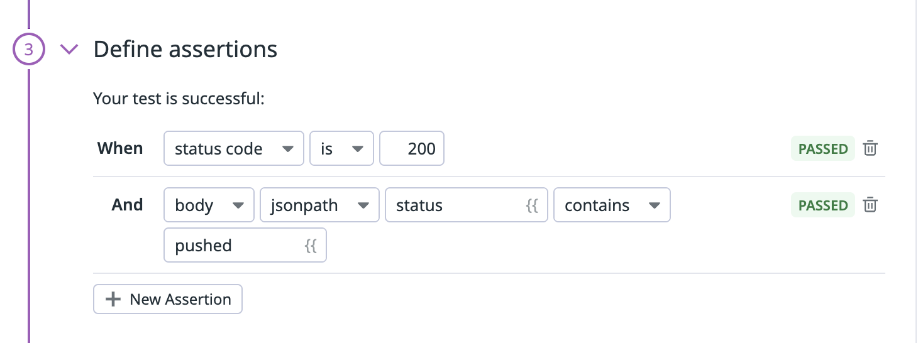Open the jsonpath property dropdown
Image resolution: width=918 pixels, height=343 pixels.
(319, 205)
